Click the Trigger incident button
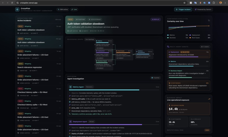The width and height of the screenshot is (228, 137). [x=183, y=9]
